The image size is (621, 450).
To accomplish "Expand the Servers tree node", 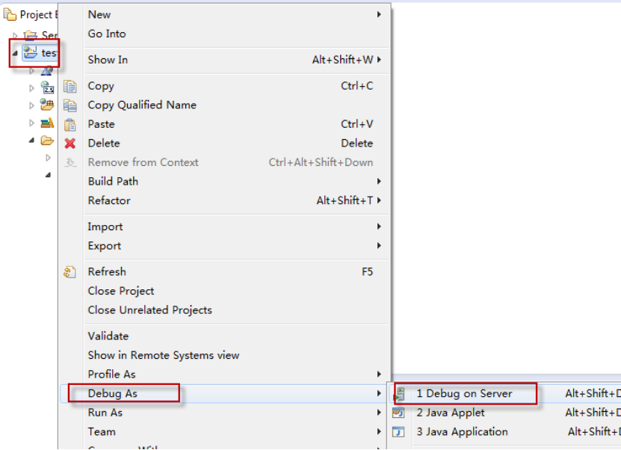I will pyautogui.click(x=15, y=36).
